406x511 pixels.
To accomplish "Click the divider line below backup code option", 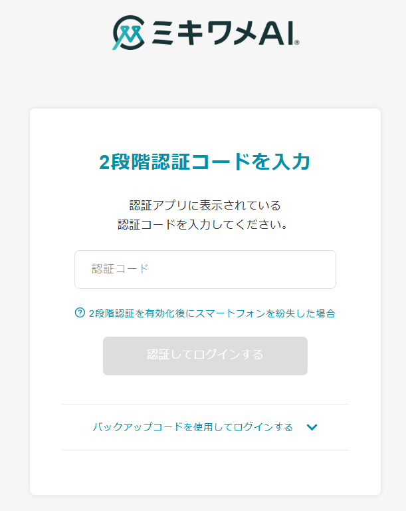I will pos(205,450).
